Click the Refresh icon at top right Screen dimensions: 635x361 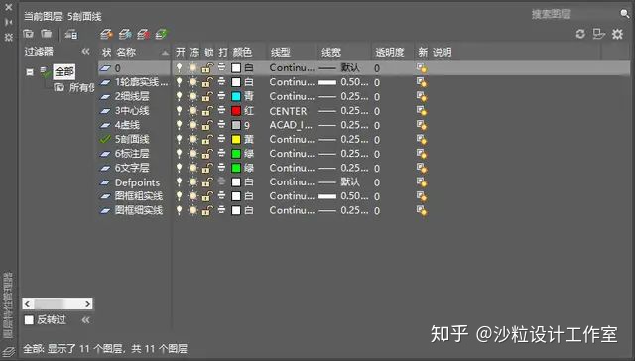[x=580, y=34]
